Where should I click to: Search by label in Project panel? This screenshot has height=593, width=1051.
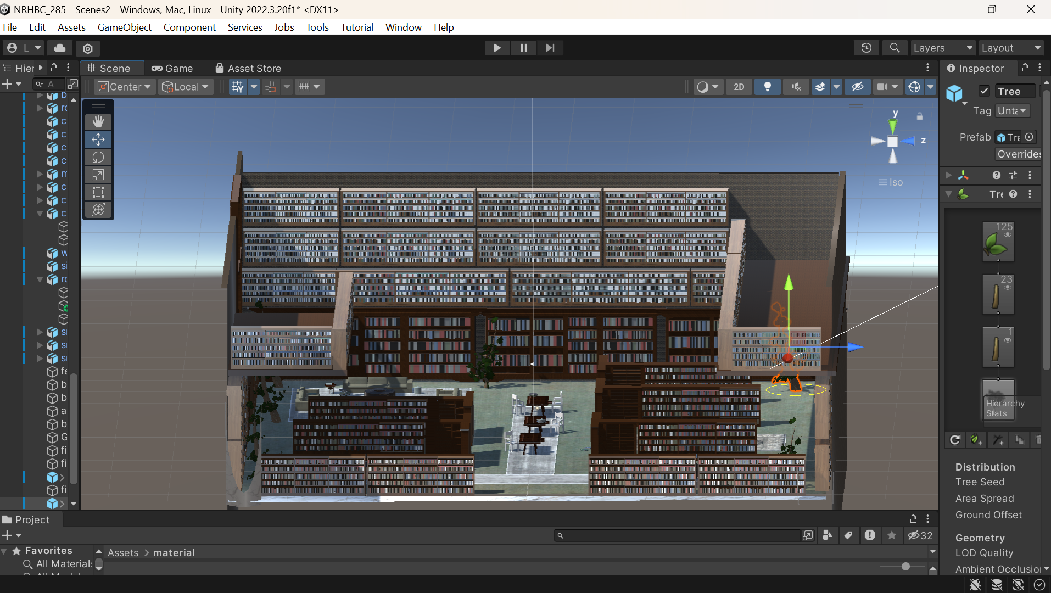tap(848, 535)
